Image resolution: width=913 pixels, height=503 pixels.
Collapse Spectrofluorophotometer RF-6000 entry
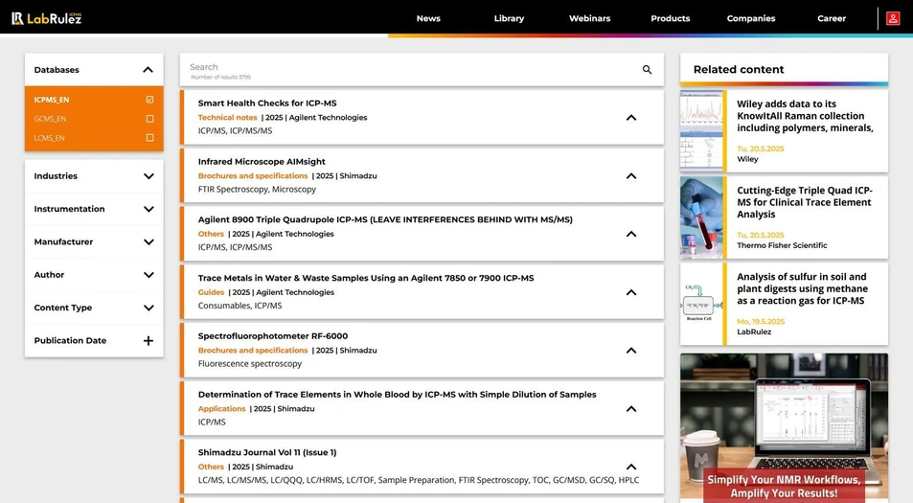click(x=631, y=351)
